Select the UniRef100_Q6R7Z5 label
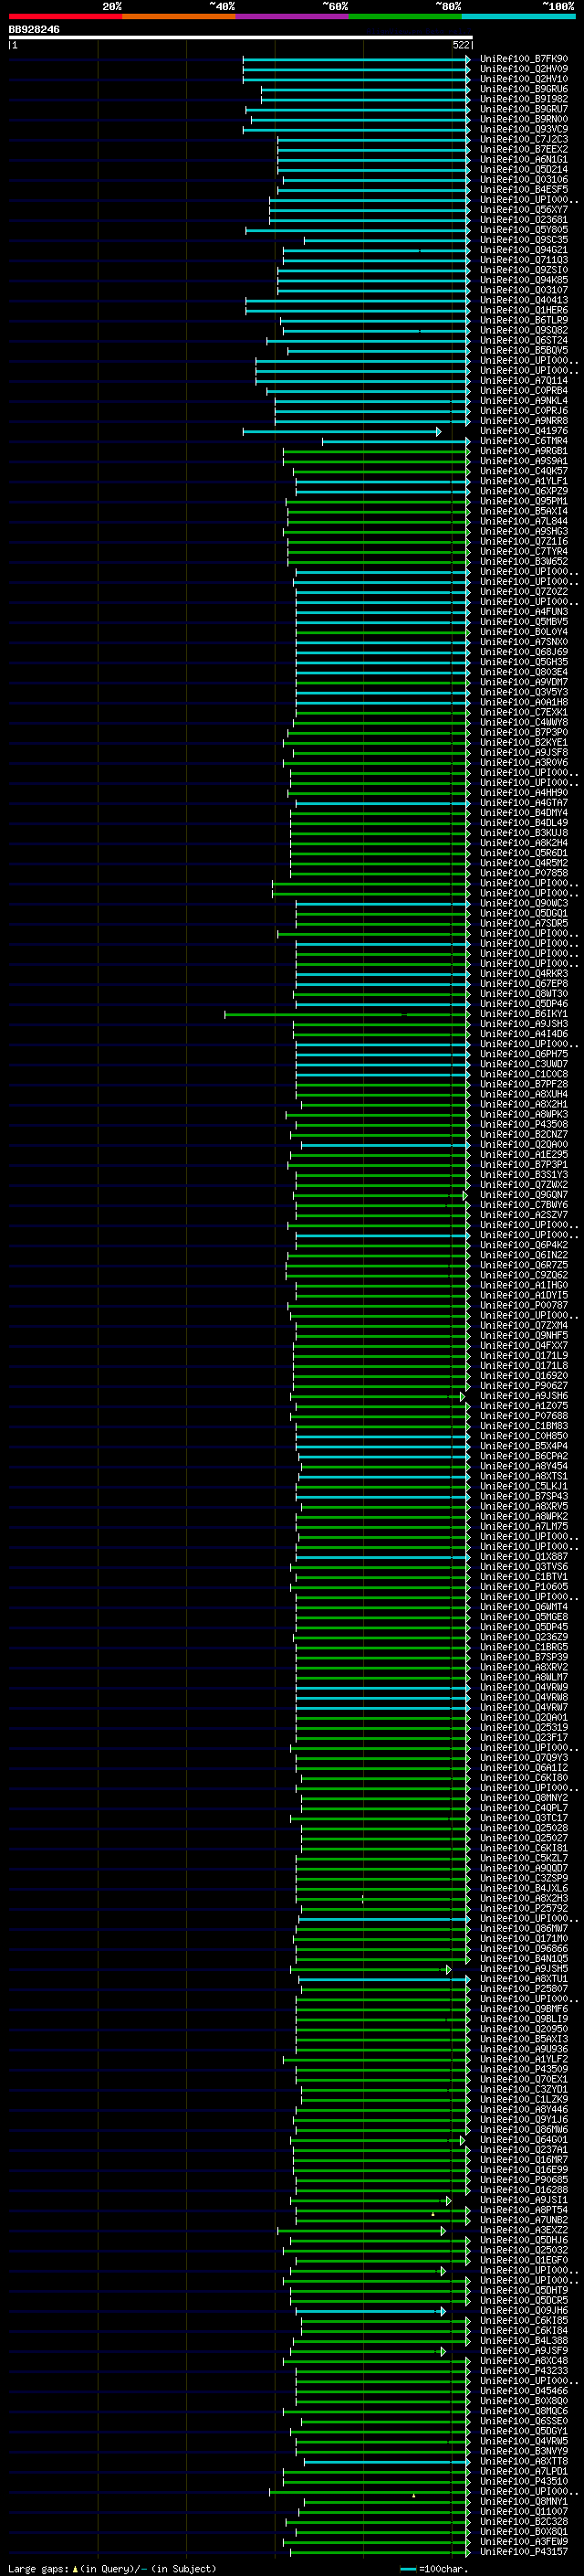 point(523,1265)
